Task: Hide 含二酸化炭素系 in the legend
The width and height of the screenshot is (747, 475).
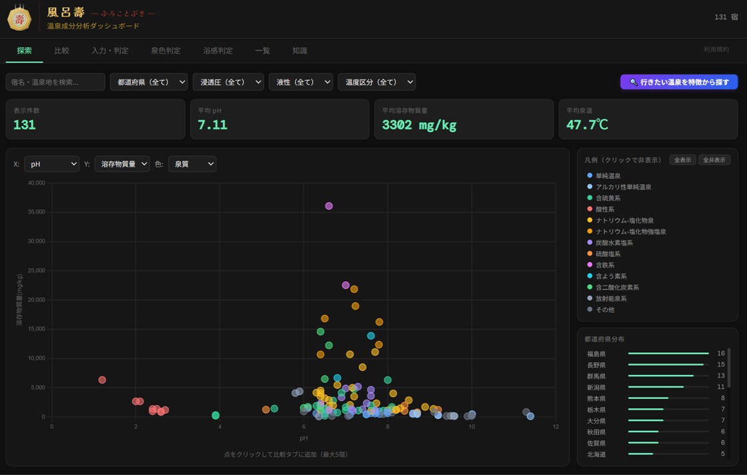Action: [613, 288]
